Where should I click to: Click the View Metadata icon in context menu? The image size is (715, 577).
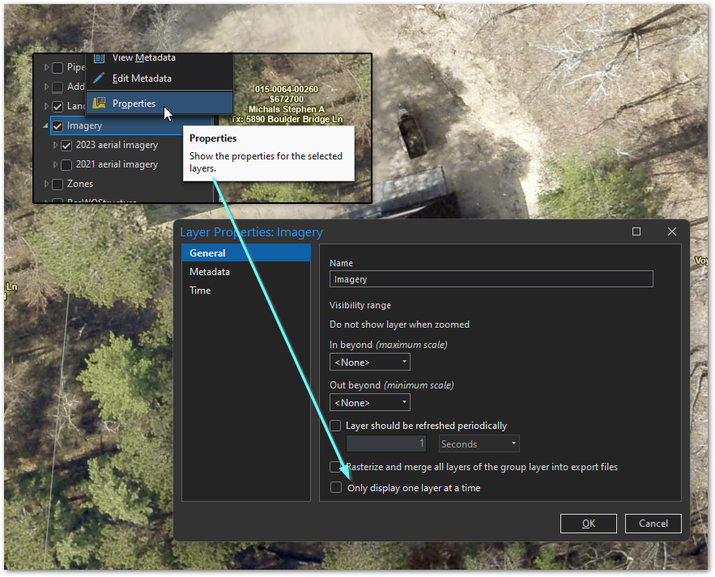click(x=99, y=57)
